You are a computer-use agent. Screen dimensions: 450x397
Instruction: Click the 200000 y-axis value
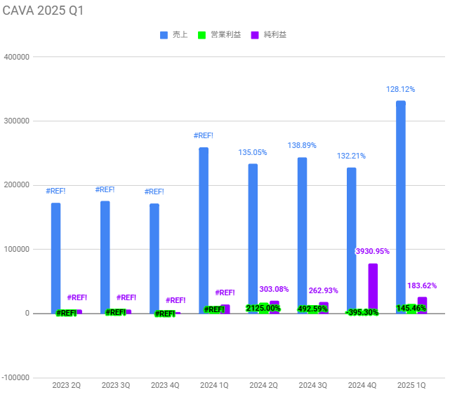click(x=17, y=185)
